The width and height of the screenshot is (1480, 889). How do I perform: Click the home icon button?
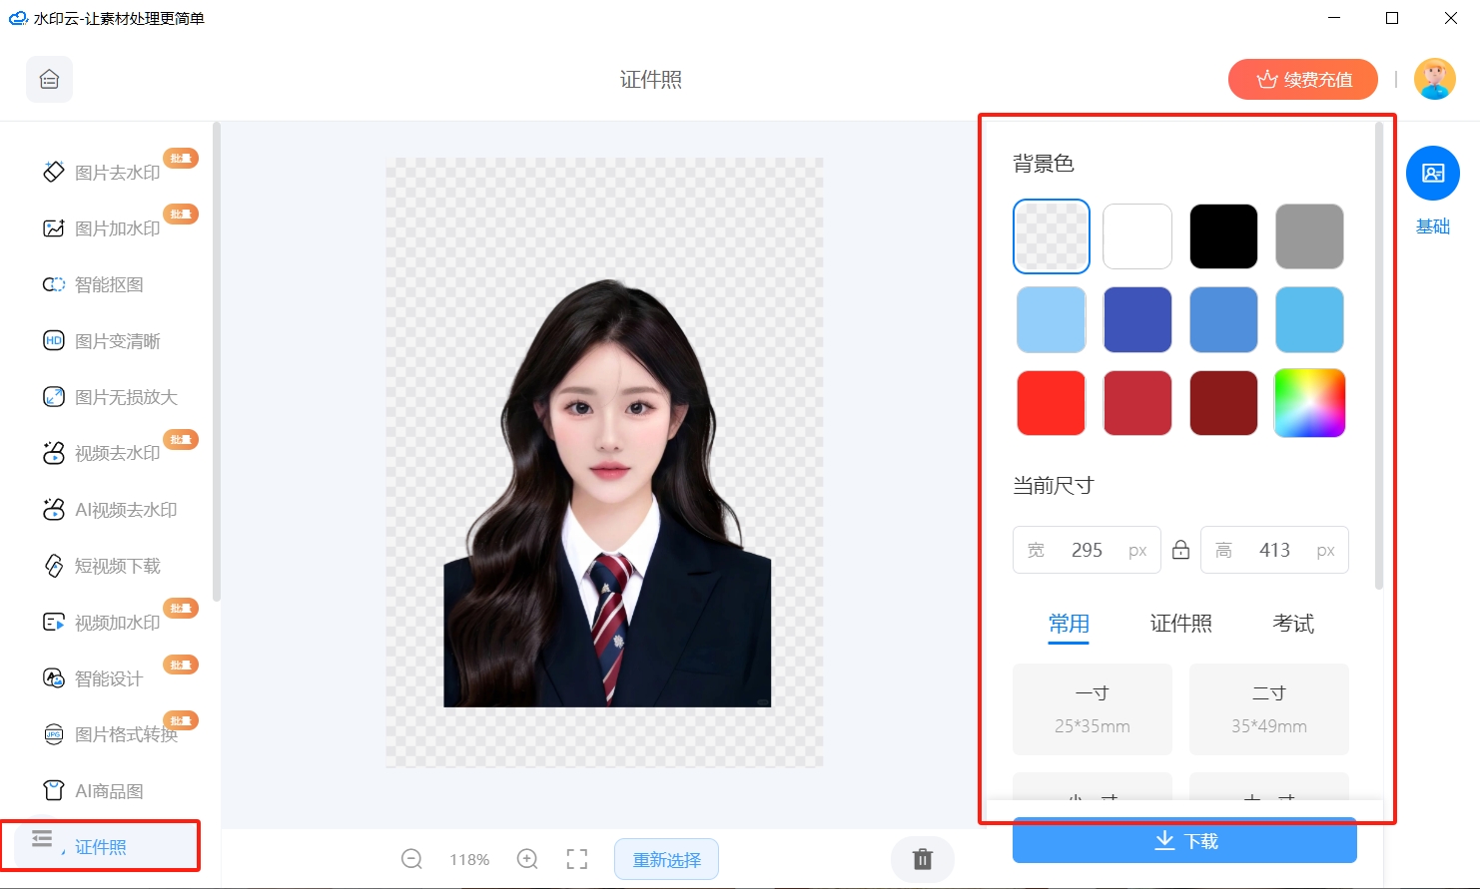click(x=49, y=79)
